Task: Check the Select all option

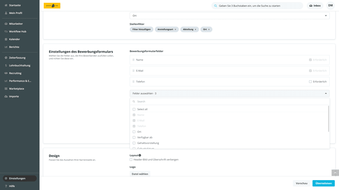Action: (134, 109)
